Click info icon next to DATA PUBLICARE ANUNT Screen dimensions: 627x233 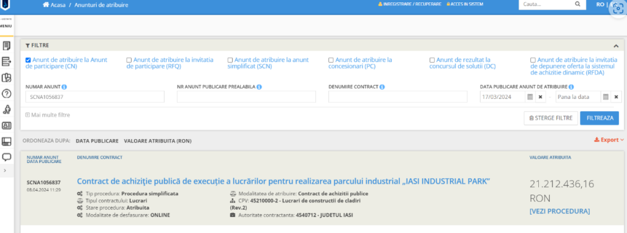(x=571, y=87)
